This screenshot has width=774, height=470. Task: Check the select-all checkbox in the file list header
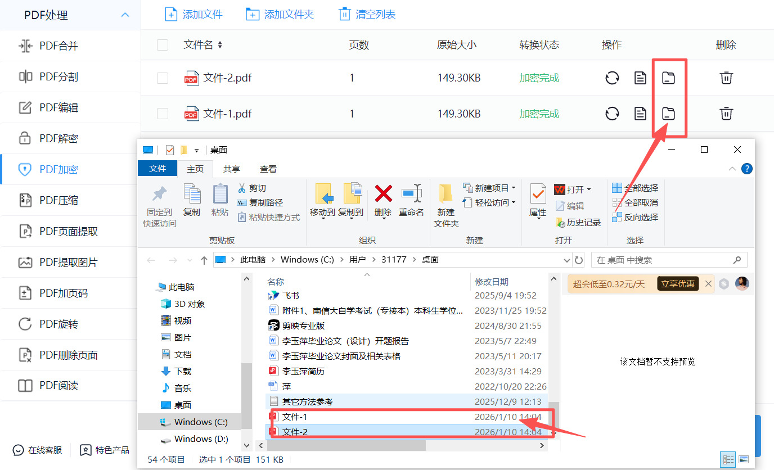coord(163,45)
